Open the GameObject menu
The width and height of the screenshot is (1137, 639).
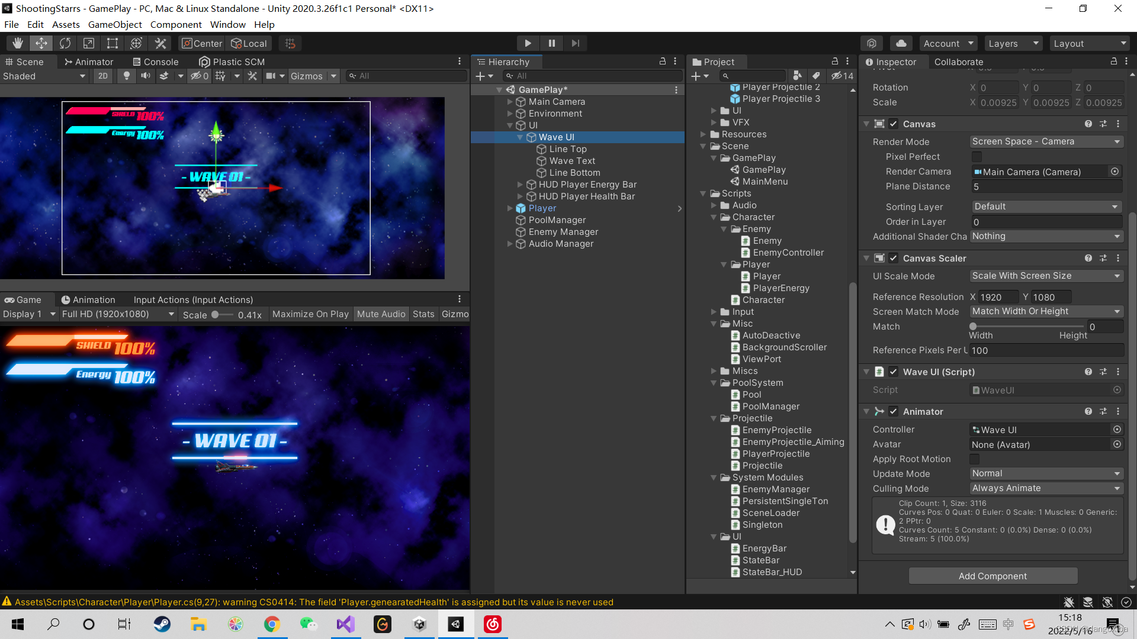click(x=115, y=24)
